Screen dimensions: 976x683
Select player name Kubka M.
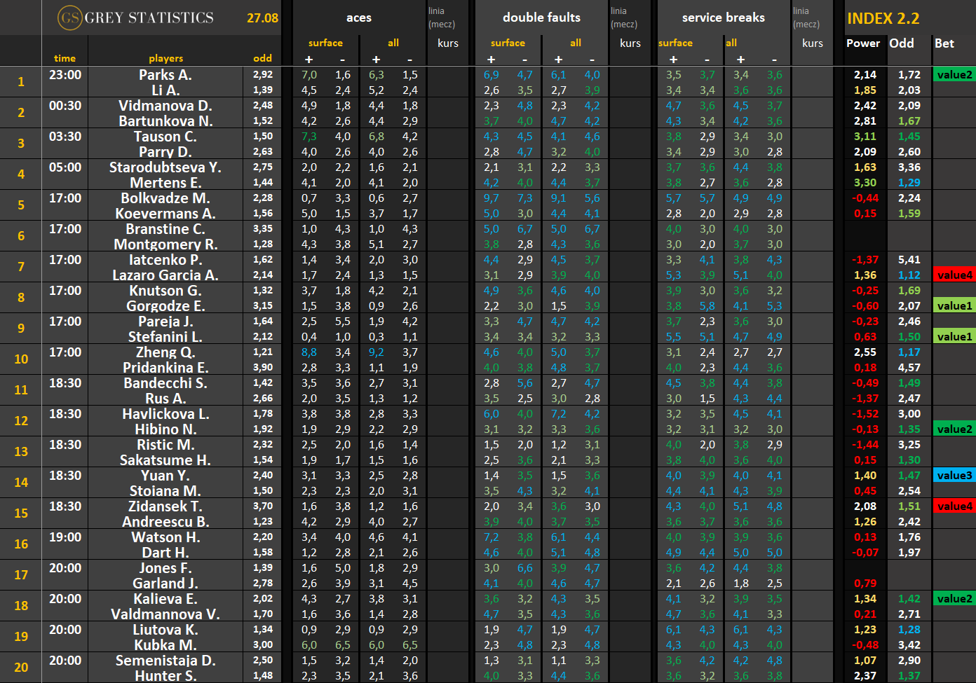[x=165, y=645]
